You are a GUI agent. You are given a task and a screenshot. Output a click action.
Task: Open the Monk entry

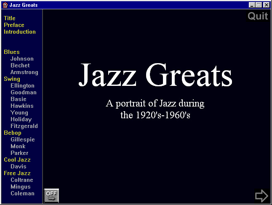coord(18,146)
